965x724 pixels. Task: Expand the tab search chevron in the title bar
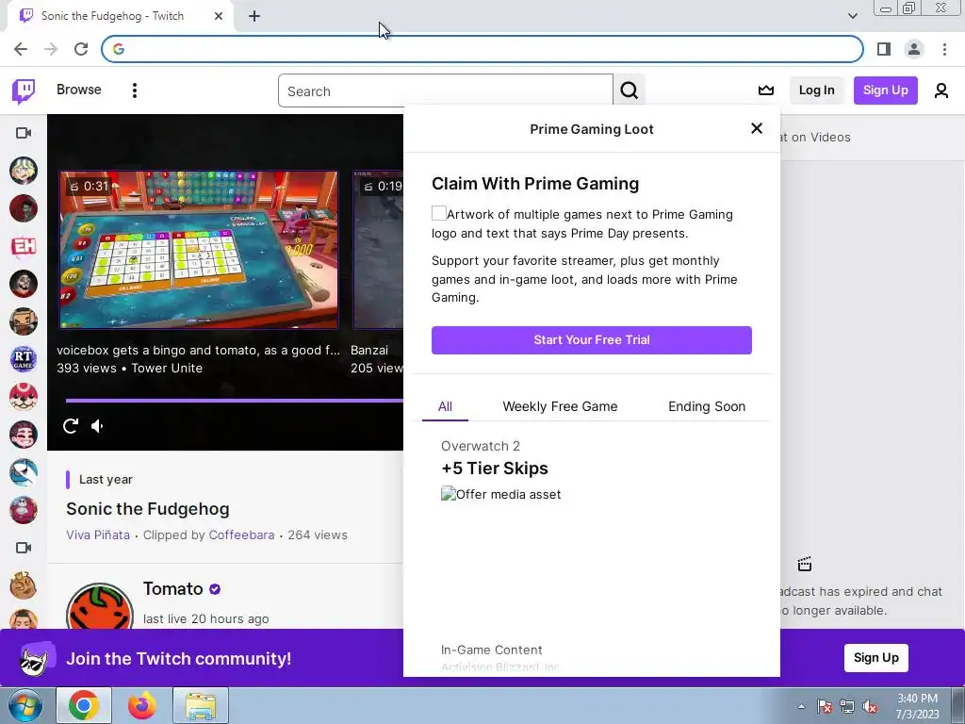852,16
